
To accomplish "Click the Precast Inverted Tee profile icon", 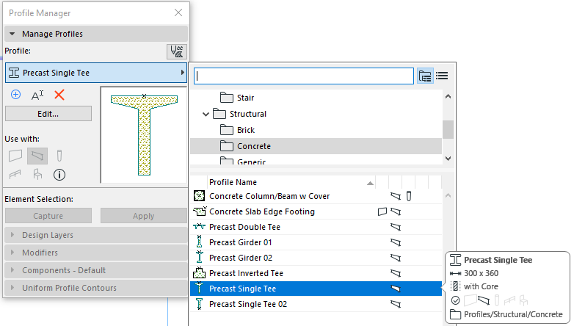I will coord(199,273).
